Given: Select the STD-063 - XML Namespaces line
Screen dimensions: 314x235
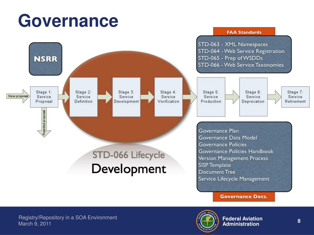Looking at the screenshot, I should (x=233, y=44).
